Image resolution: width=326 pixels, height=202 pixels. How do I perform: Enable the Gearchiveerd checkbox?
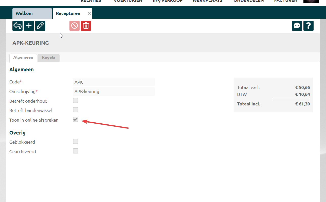point(76,151)
